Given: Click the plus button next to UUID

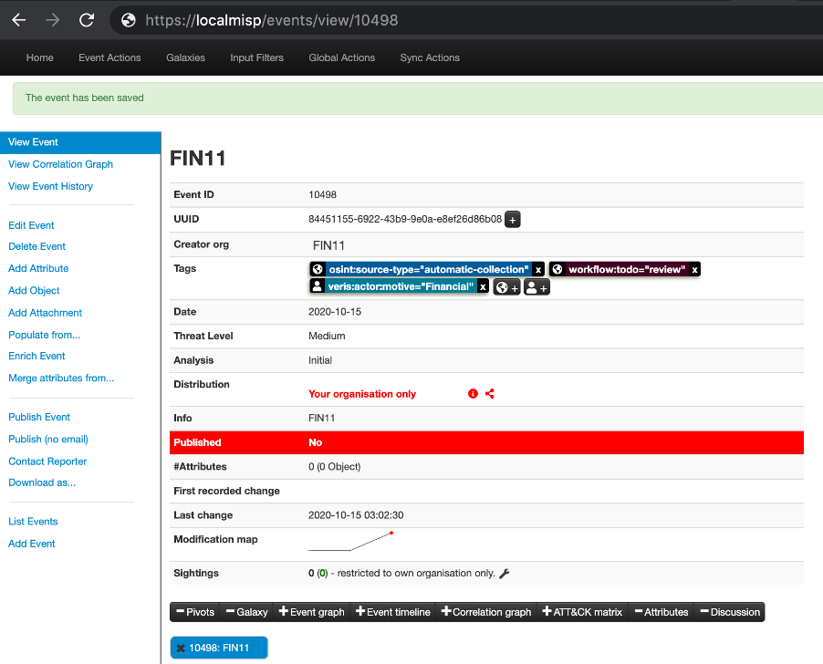Looking at the screenshot, I should point(512,220).
